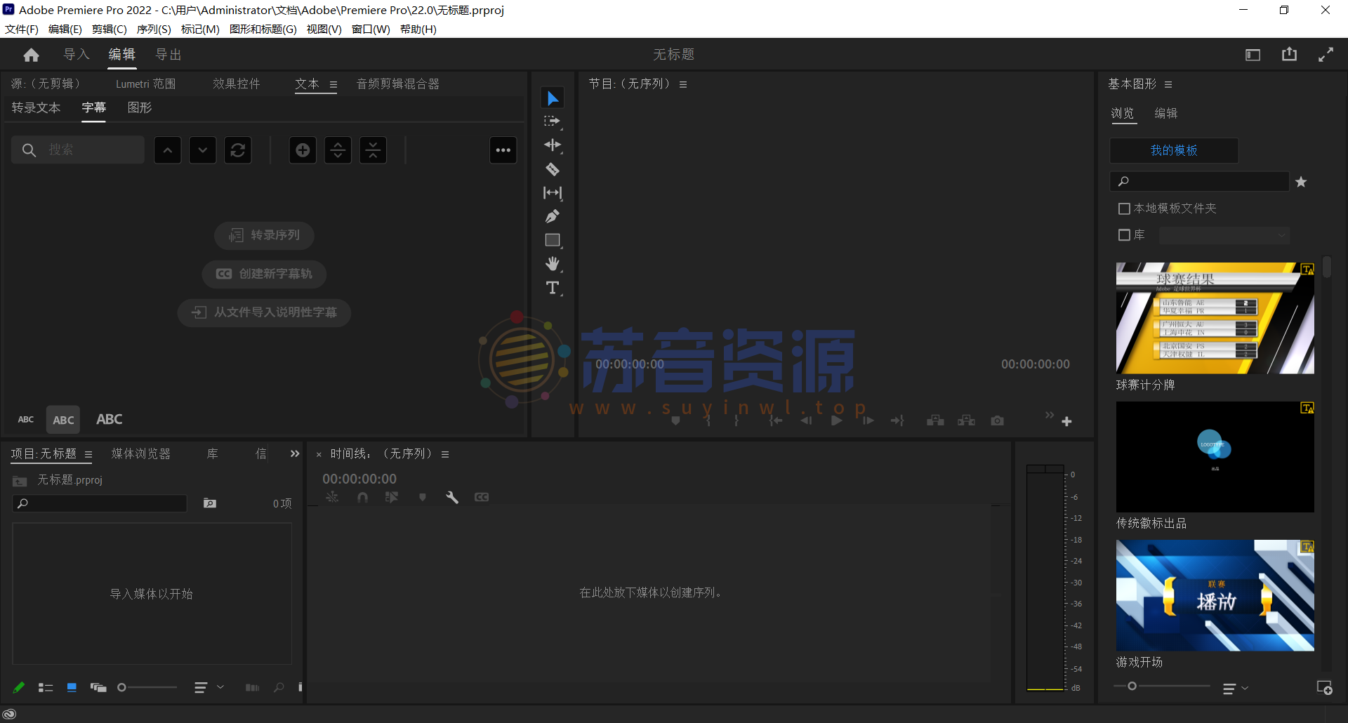Check the 库 checkbox in Essential Graphics
Viewport: 1348px width, 723px height.
click(1124, 234)
